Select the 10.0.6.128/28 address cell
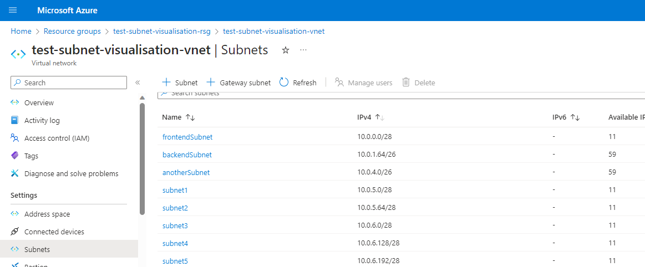This screenshot has width=645, height=267. (x=378, y=243)
